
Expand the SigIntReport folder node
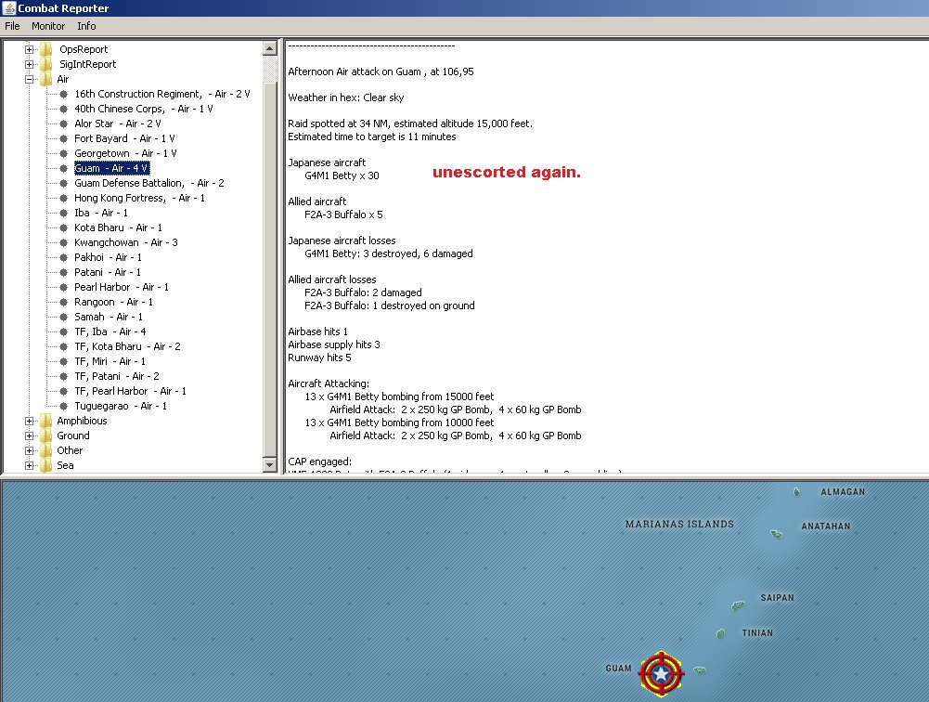click(29, 64)
